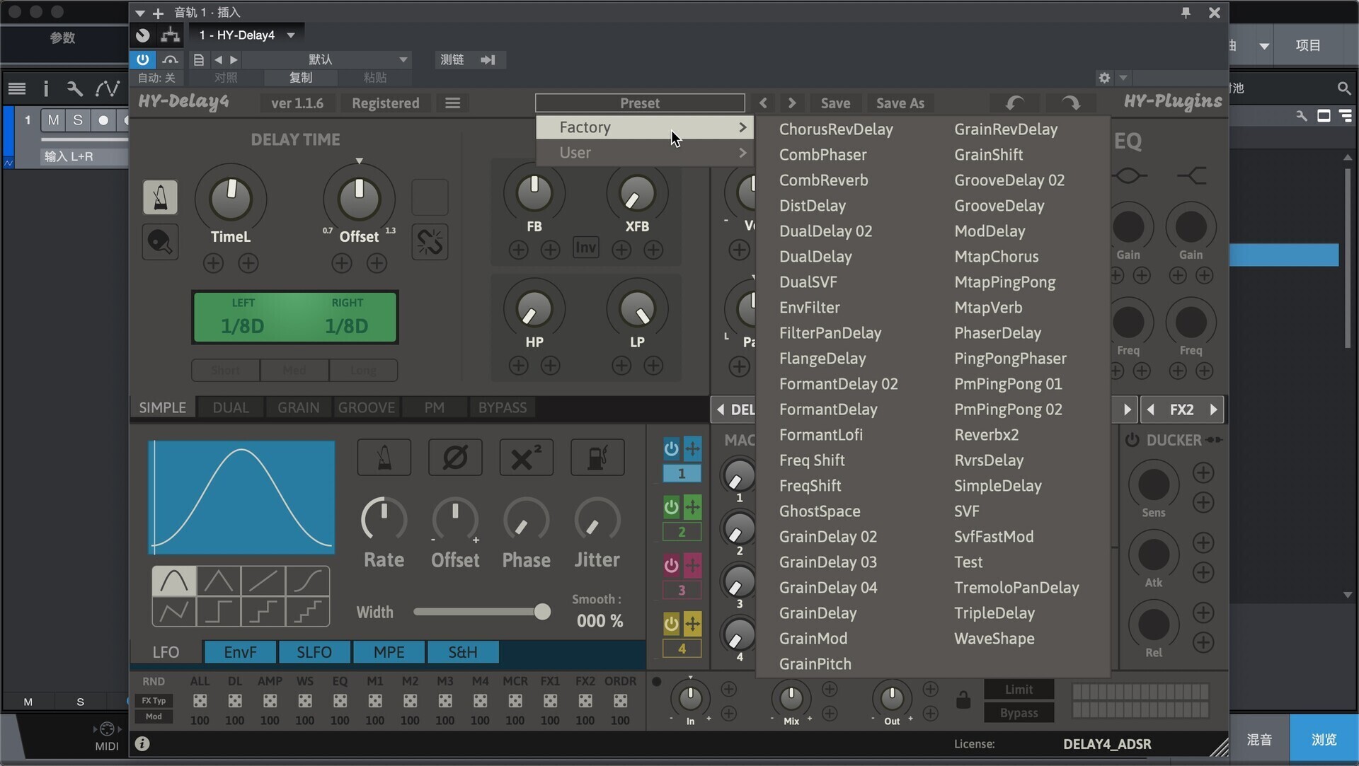Click the LFO X squared button
Screen dimensions: 1359x766
coord(526,458)
